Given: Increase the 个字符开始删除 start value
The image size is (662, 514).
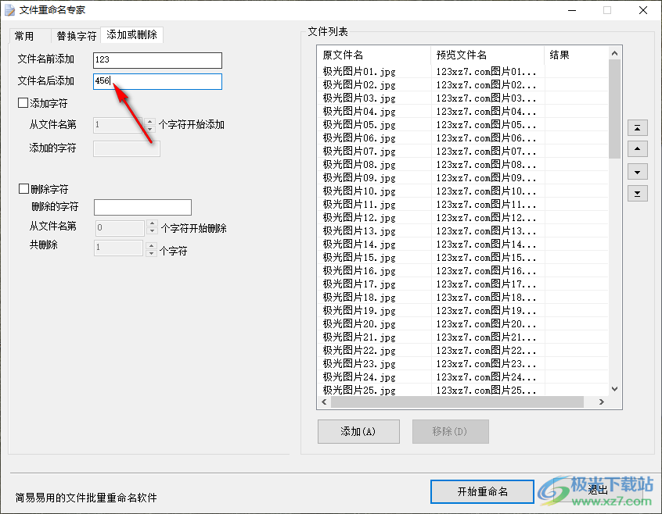Looking at the screenshot, I should tap(152, 223).
